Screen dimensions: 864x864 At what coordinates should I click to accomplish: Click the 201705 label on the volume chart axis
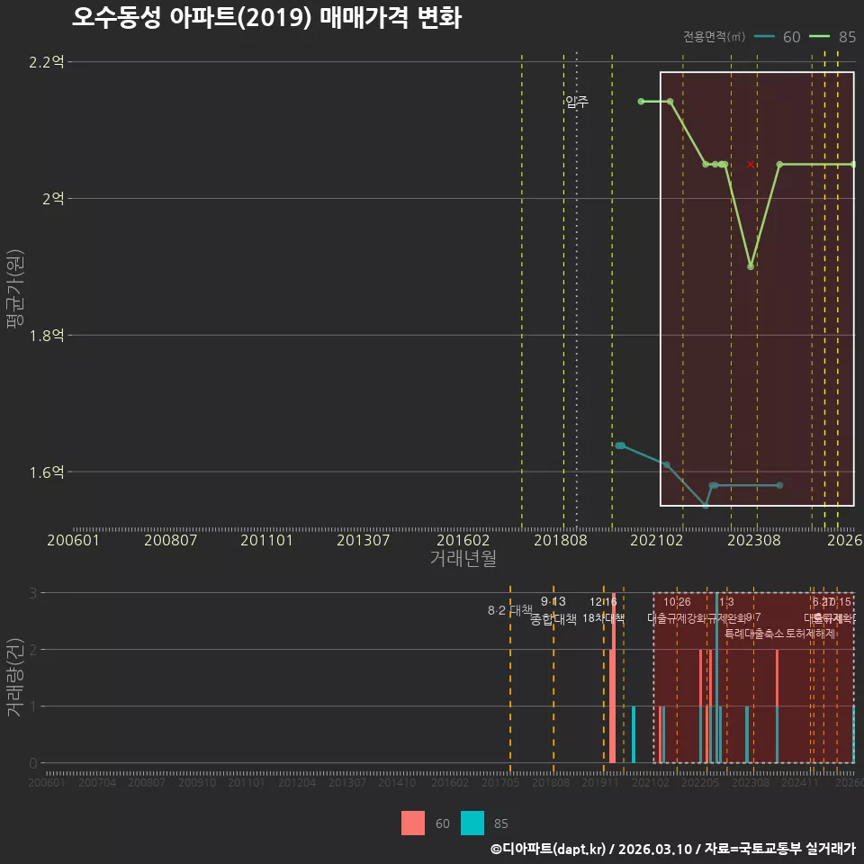(500, 782)
